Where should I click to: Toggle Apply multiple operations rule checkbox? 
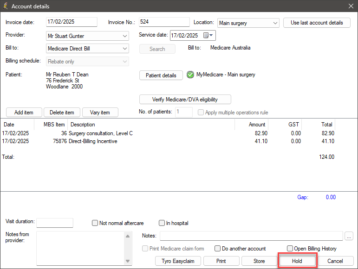click(x=201, y=113)
